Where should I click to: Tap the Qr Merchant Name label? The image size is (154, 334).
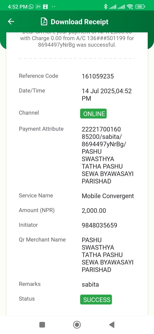(x=42, y=240)
